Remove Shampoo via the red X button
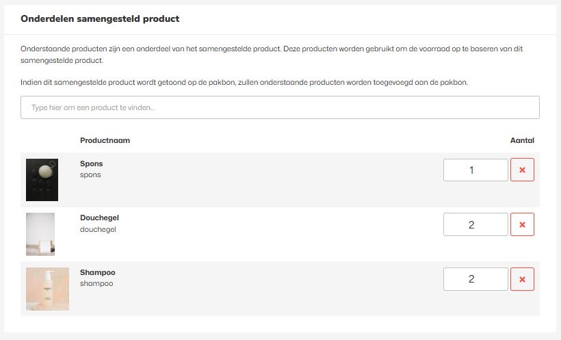The height and width of the screenshot is (340, 561). point(522,279)
